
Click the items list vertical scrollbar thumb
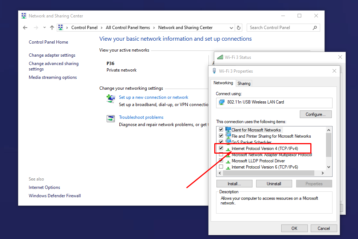[329, 145]
